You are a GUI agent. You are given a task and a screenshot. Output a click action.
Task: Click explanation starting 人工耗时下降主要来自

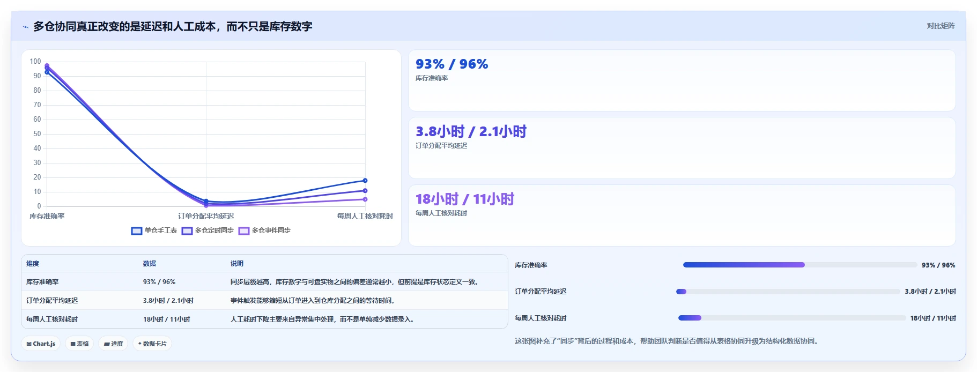tap(322, 319)
